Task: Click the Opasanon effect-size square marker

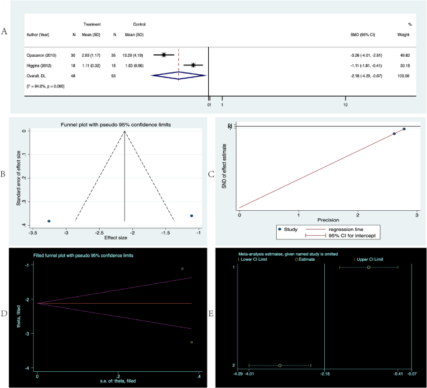Action: point(164,55)
